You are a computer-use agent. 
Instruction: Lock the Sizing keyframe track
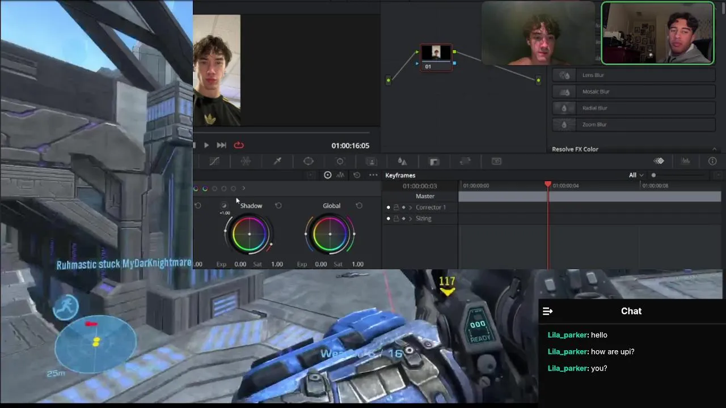pyautogui.click(x=396, y=218)
